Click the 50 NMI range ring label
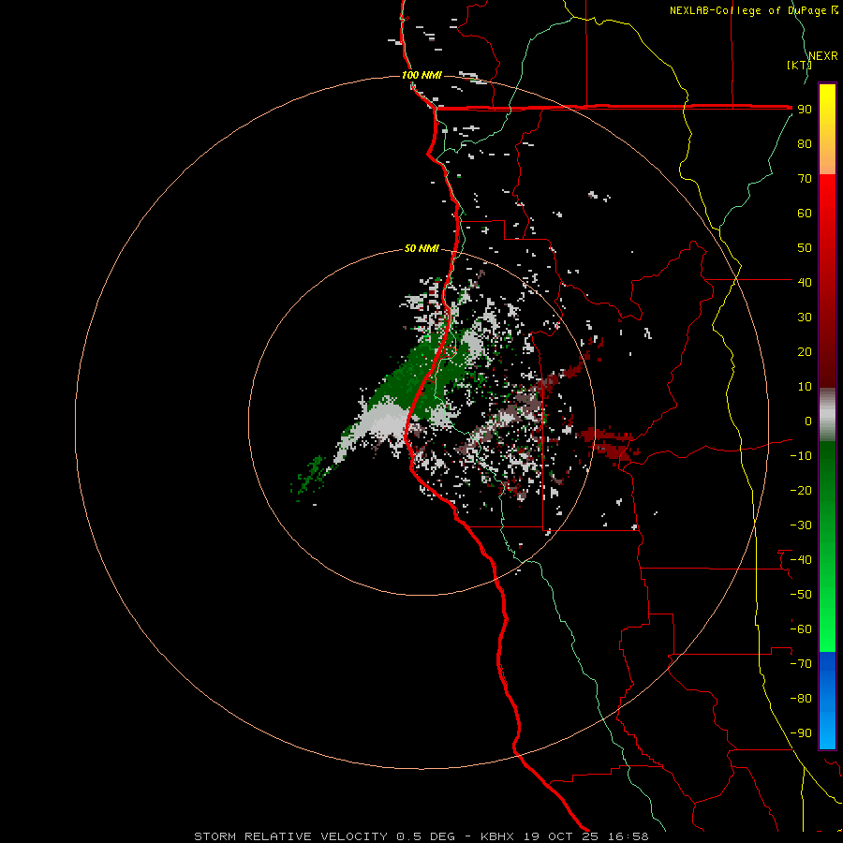Screen dimensions: 843x843 (x=421, y=248)
